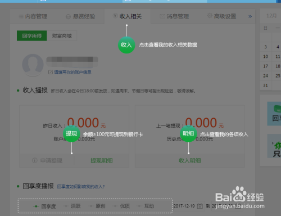Select day 3 in the calendar
281x216 pixels.
coord(265,47)
